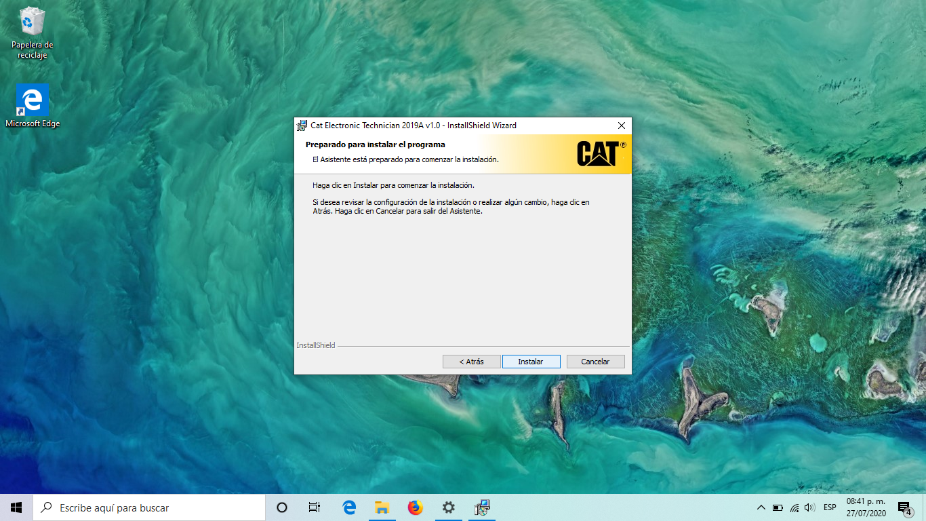Click the taskbar search box
The image size is (926, 521).
[x=149, y=507]
